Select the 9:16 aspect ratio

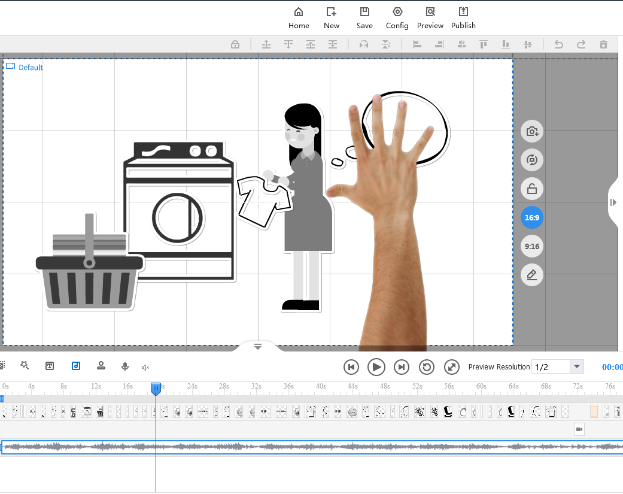[x=532, y=246]
